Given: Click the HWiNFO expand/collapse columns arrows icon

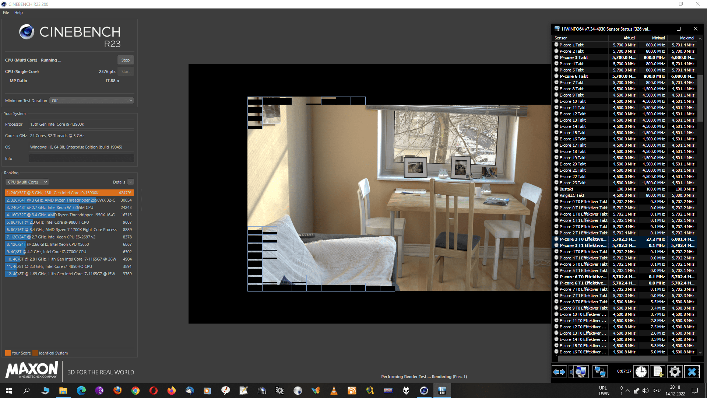Looking at the screenshot, I should pyautogui.click(x=559, y=372).
